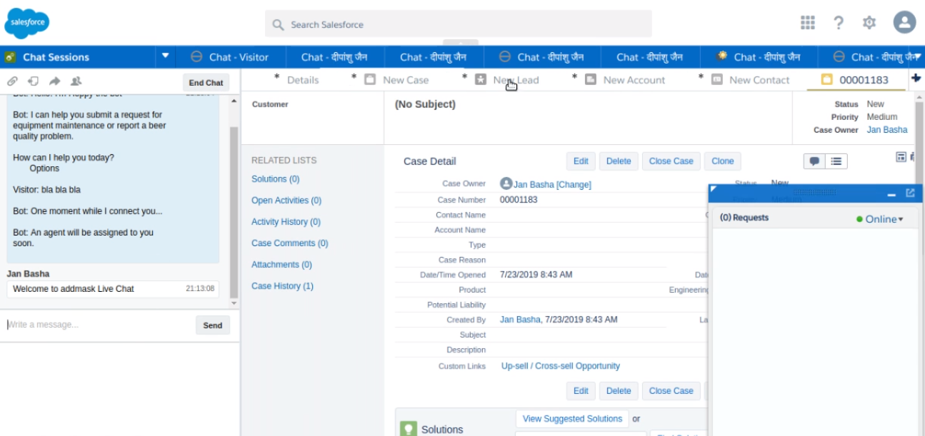Click Options in the bot message

(x=44, y=168)
